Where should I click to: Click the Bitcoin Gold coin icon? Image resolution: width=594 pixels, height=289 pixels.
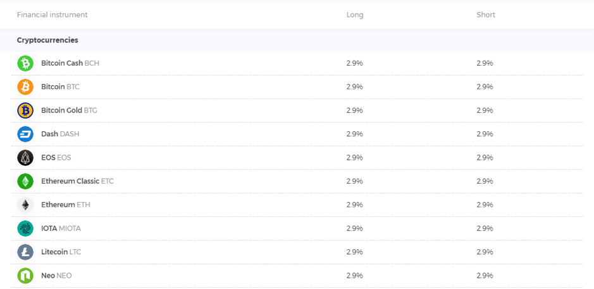(x=25, y=110)
